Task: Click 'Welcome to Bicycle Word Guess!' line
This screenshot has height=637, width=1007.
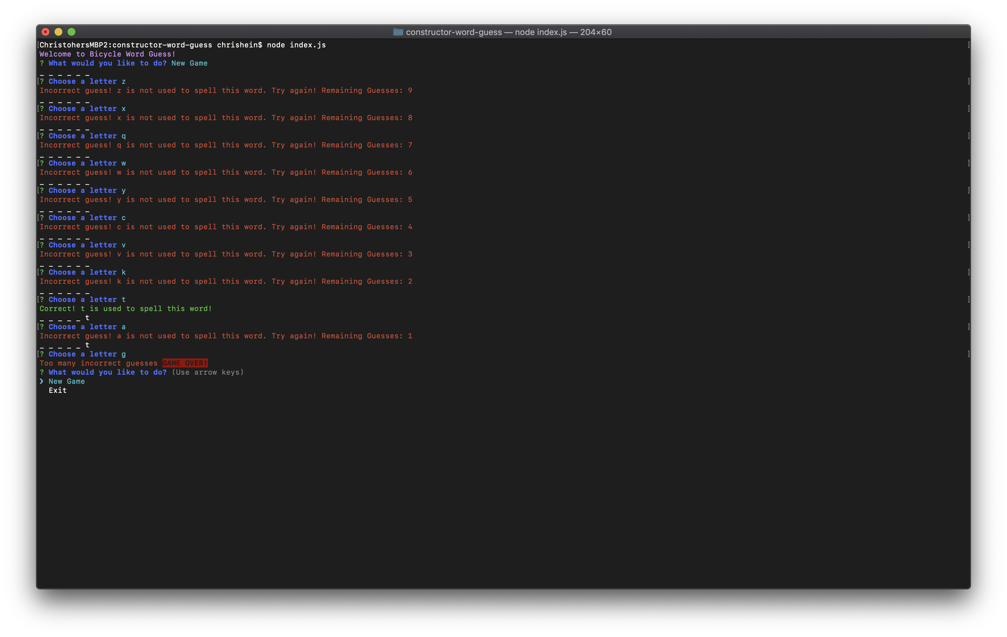Action: (x=108, y=54)
